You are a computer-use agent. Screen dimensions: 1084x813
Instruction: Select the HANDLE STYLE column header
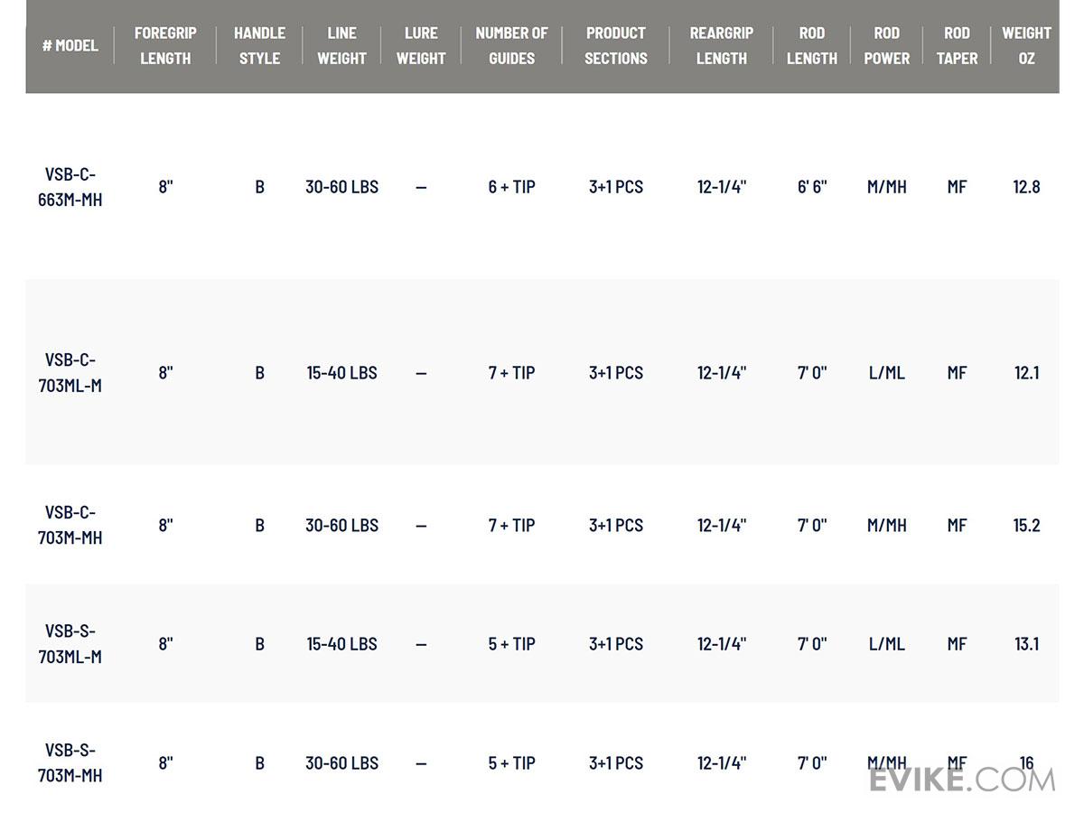point(259,45)
